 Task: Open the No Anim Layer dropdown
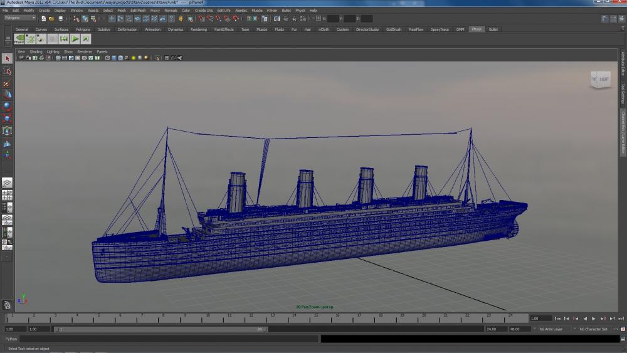click(551, 329)
